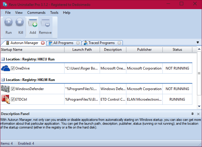Pin the Description Panel with pushpin icon
202x147 pixels.
point(192,114)
